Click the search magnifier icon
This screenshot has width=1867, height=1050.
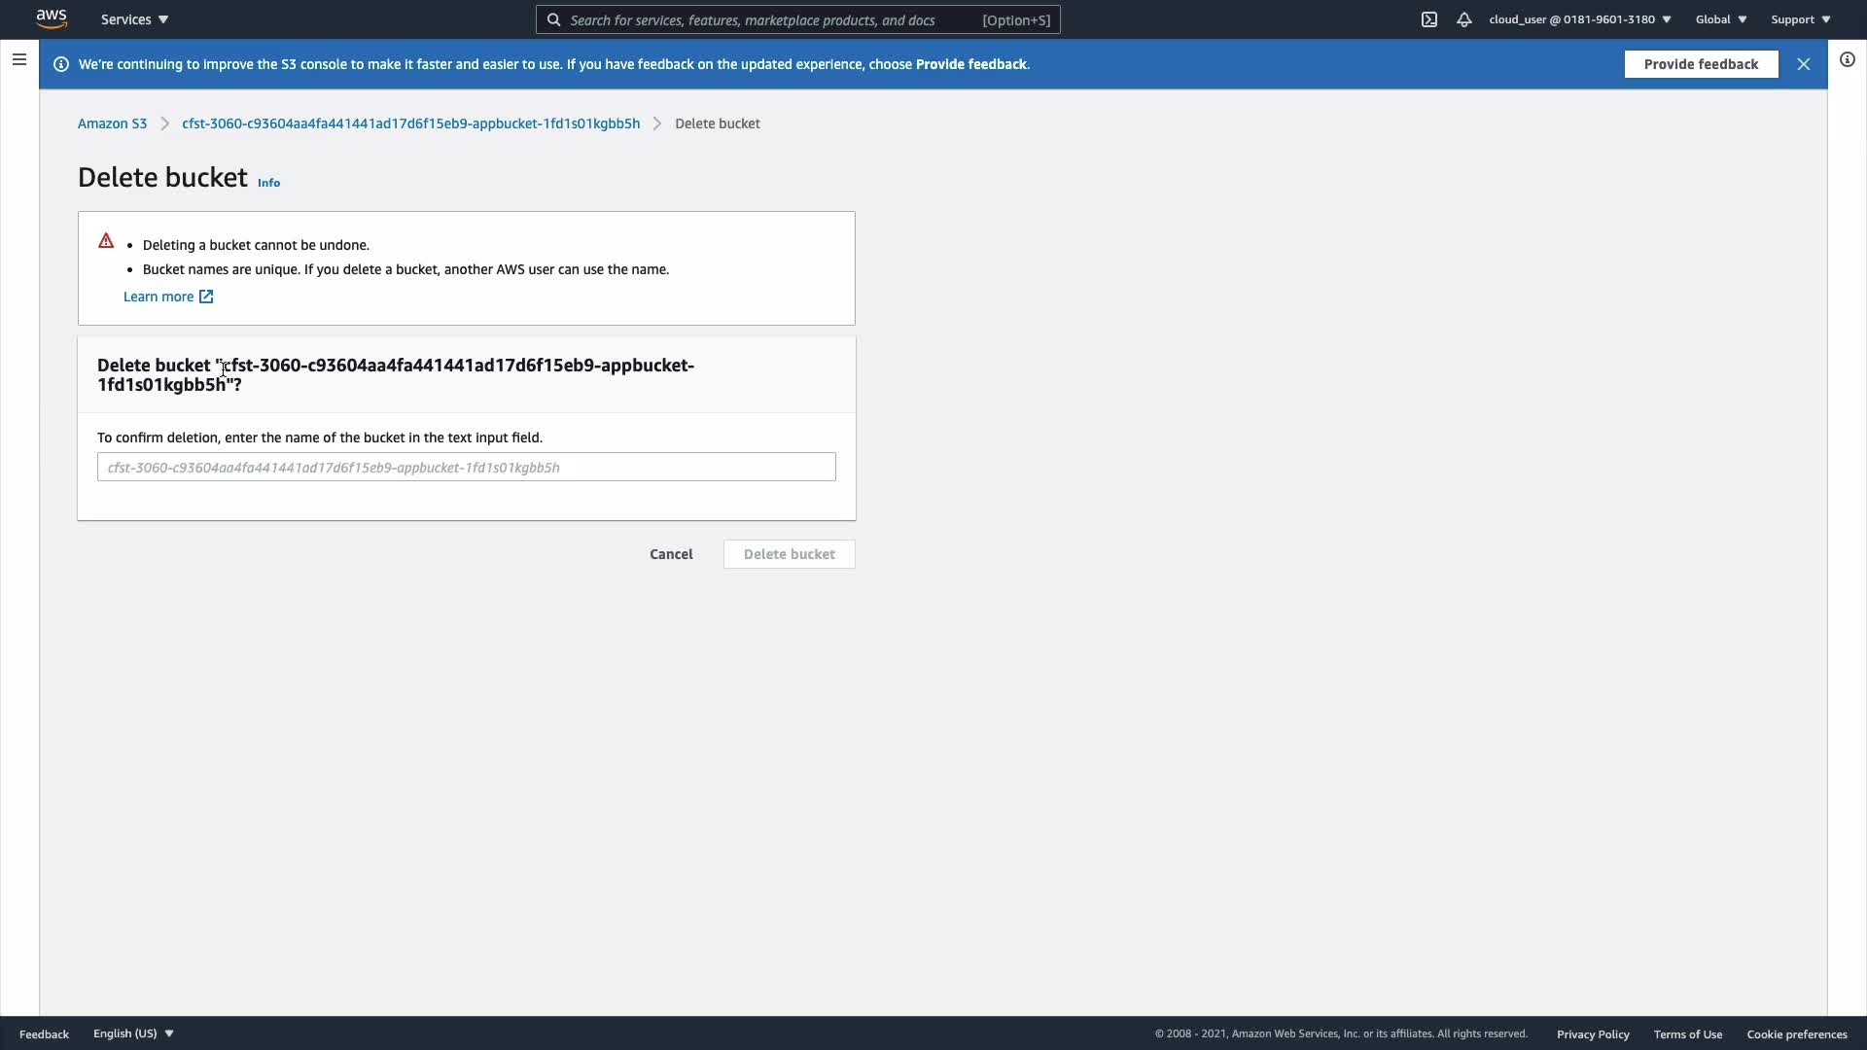pyautogui.click(x=554, y=19)
